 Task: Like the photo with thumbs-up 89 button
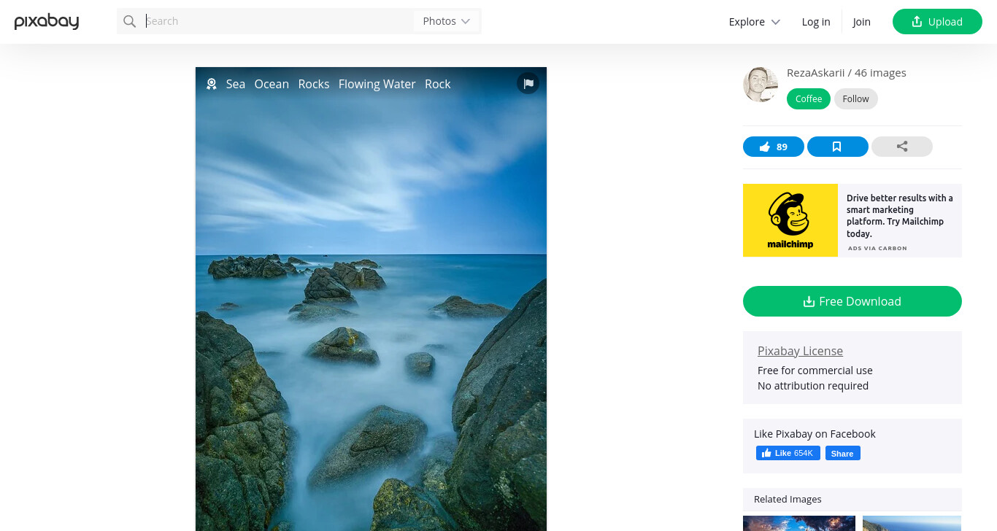pyautogui.click(x=774, y=147)
